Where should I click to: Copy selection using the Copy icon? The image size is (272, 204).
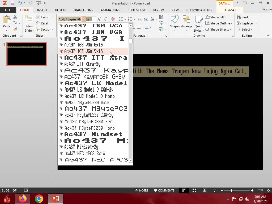[x=15, y=23]
